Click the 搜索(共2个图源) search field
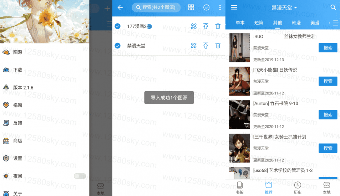 click(x=156, y=7)
